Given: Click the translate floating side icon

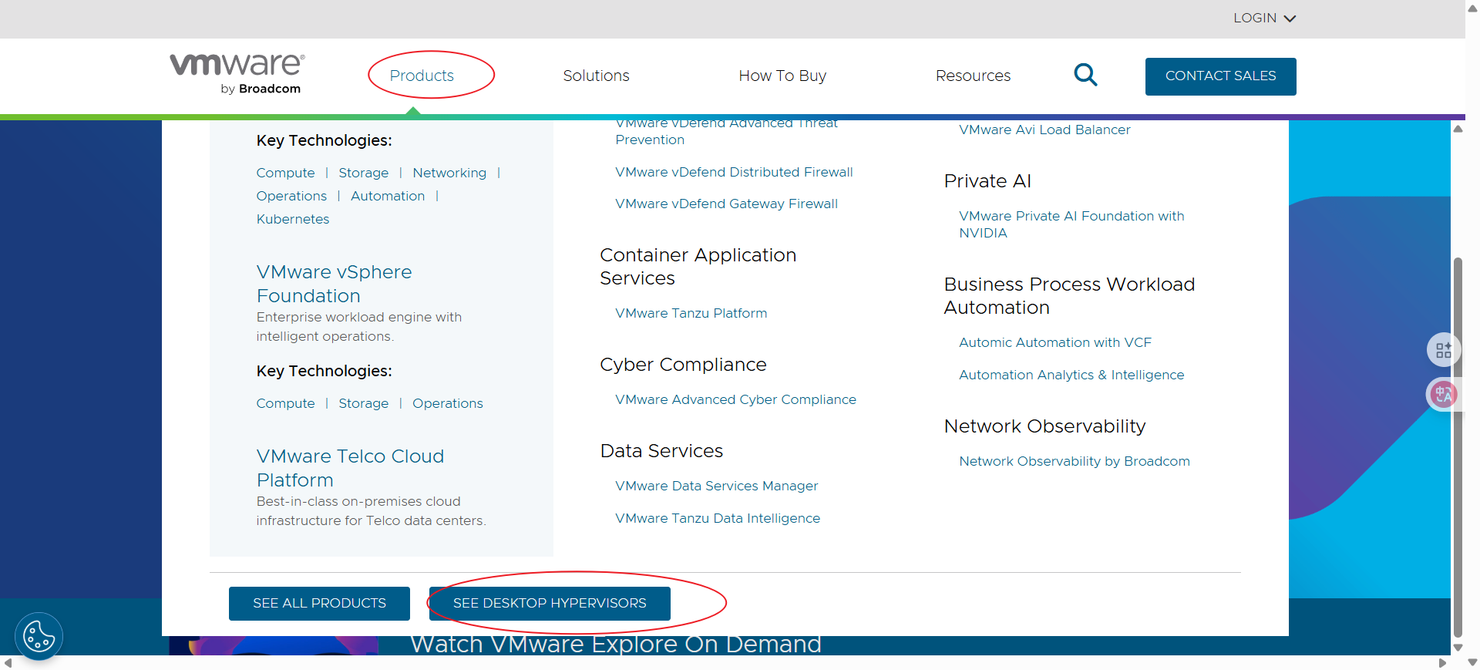Looking at the screenshot, I should pos(1443,395).
